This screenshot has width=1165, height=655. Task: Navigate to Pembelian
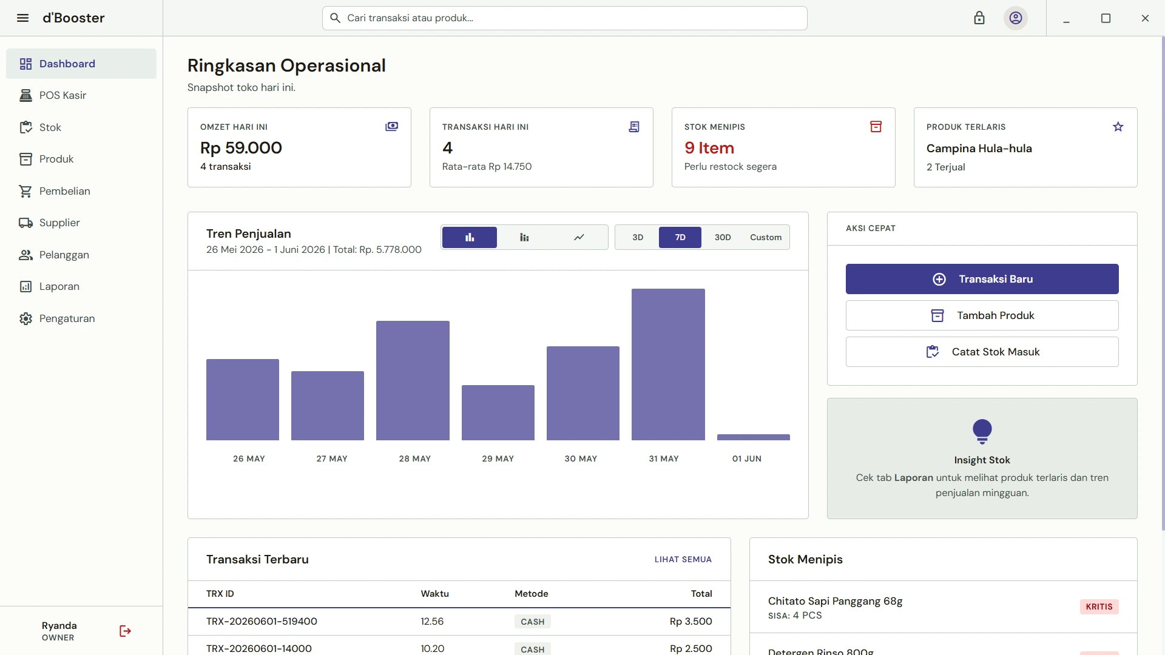point(81,191)
